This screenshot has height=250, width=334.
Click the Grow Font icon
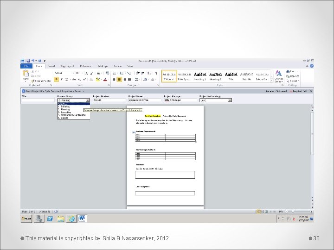[x=87, y=73]
